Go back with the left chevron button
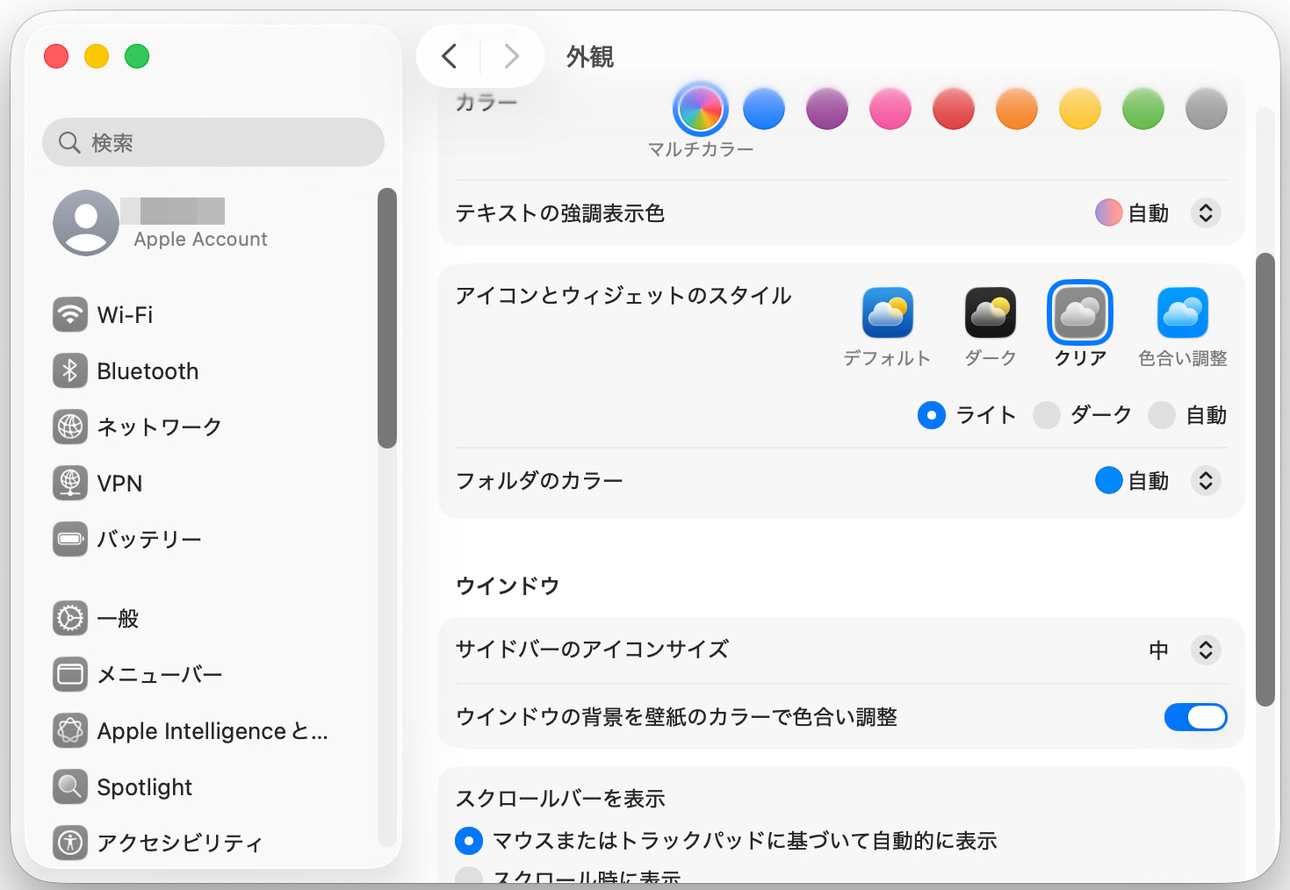This screenshot has height=890, width=1290. pos(450,56)
